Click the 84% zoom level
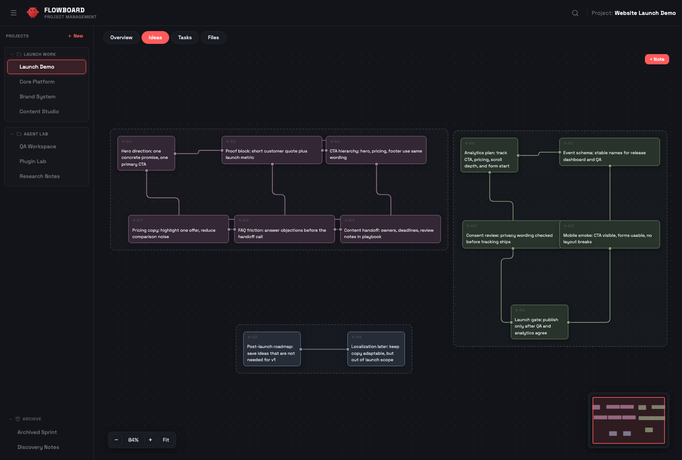Image resolution: width=682 pixels, height=460 pixels. point(133,440)
